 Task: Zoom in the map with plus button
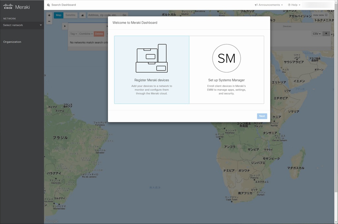tap(49, 15)
